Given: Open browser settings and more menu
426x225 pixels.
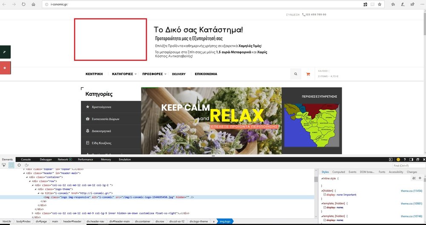Looking at the screenshot, I should click(422, 4).
